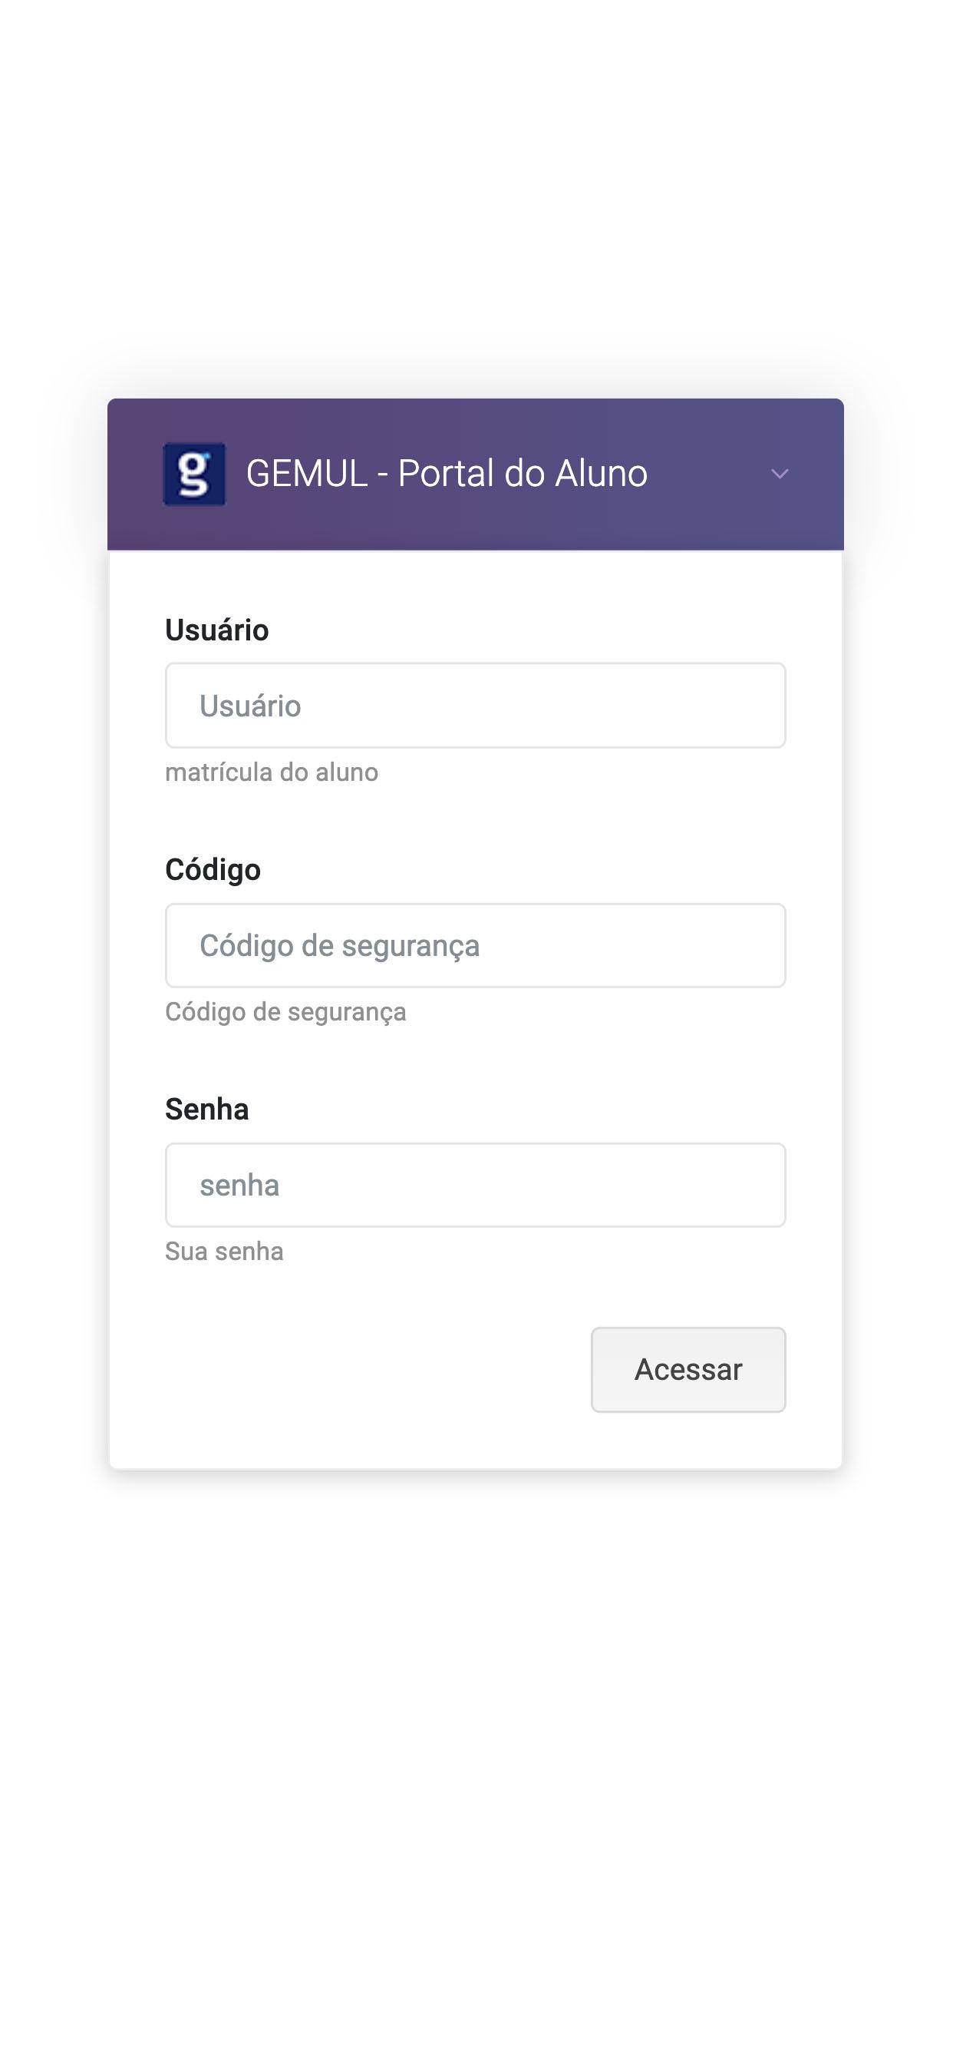This screenshot has height=2064, width=953.
Task: Click the empty purple header area before the chevron
Action: (x=709, y=474)
